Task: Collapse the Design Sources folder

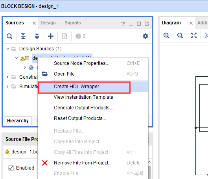Action: tap(8, 49)
